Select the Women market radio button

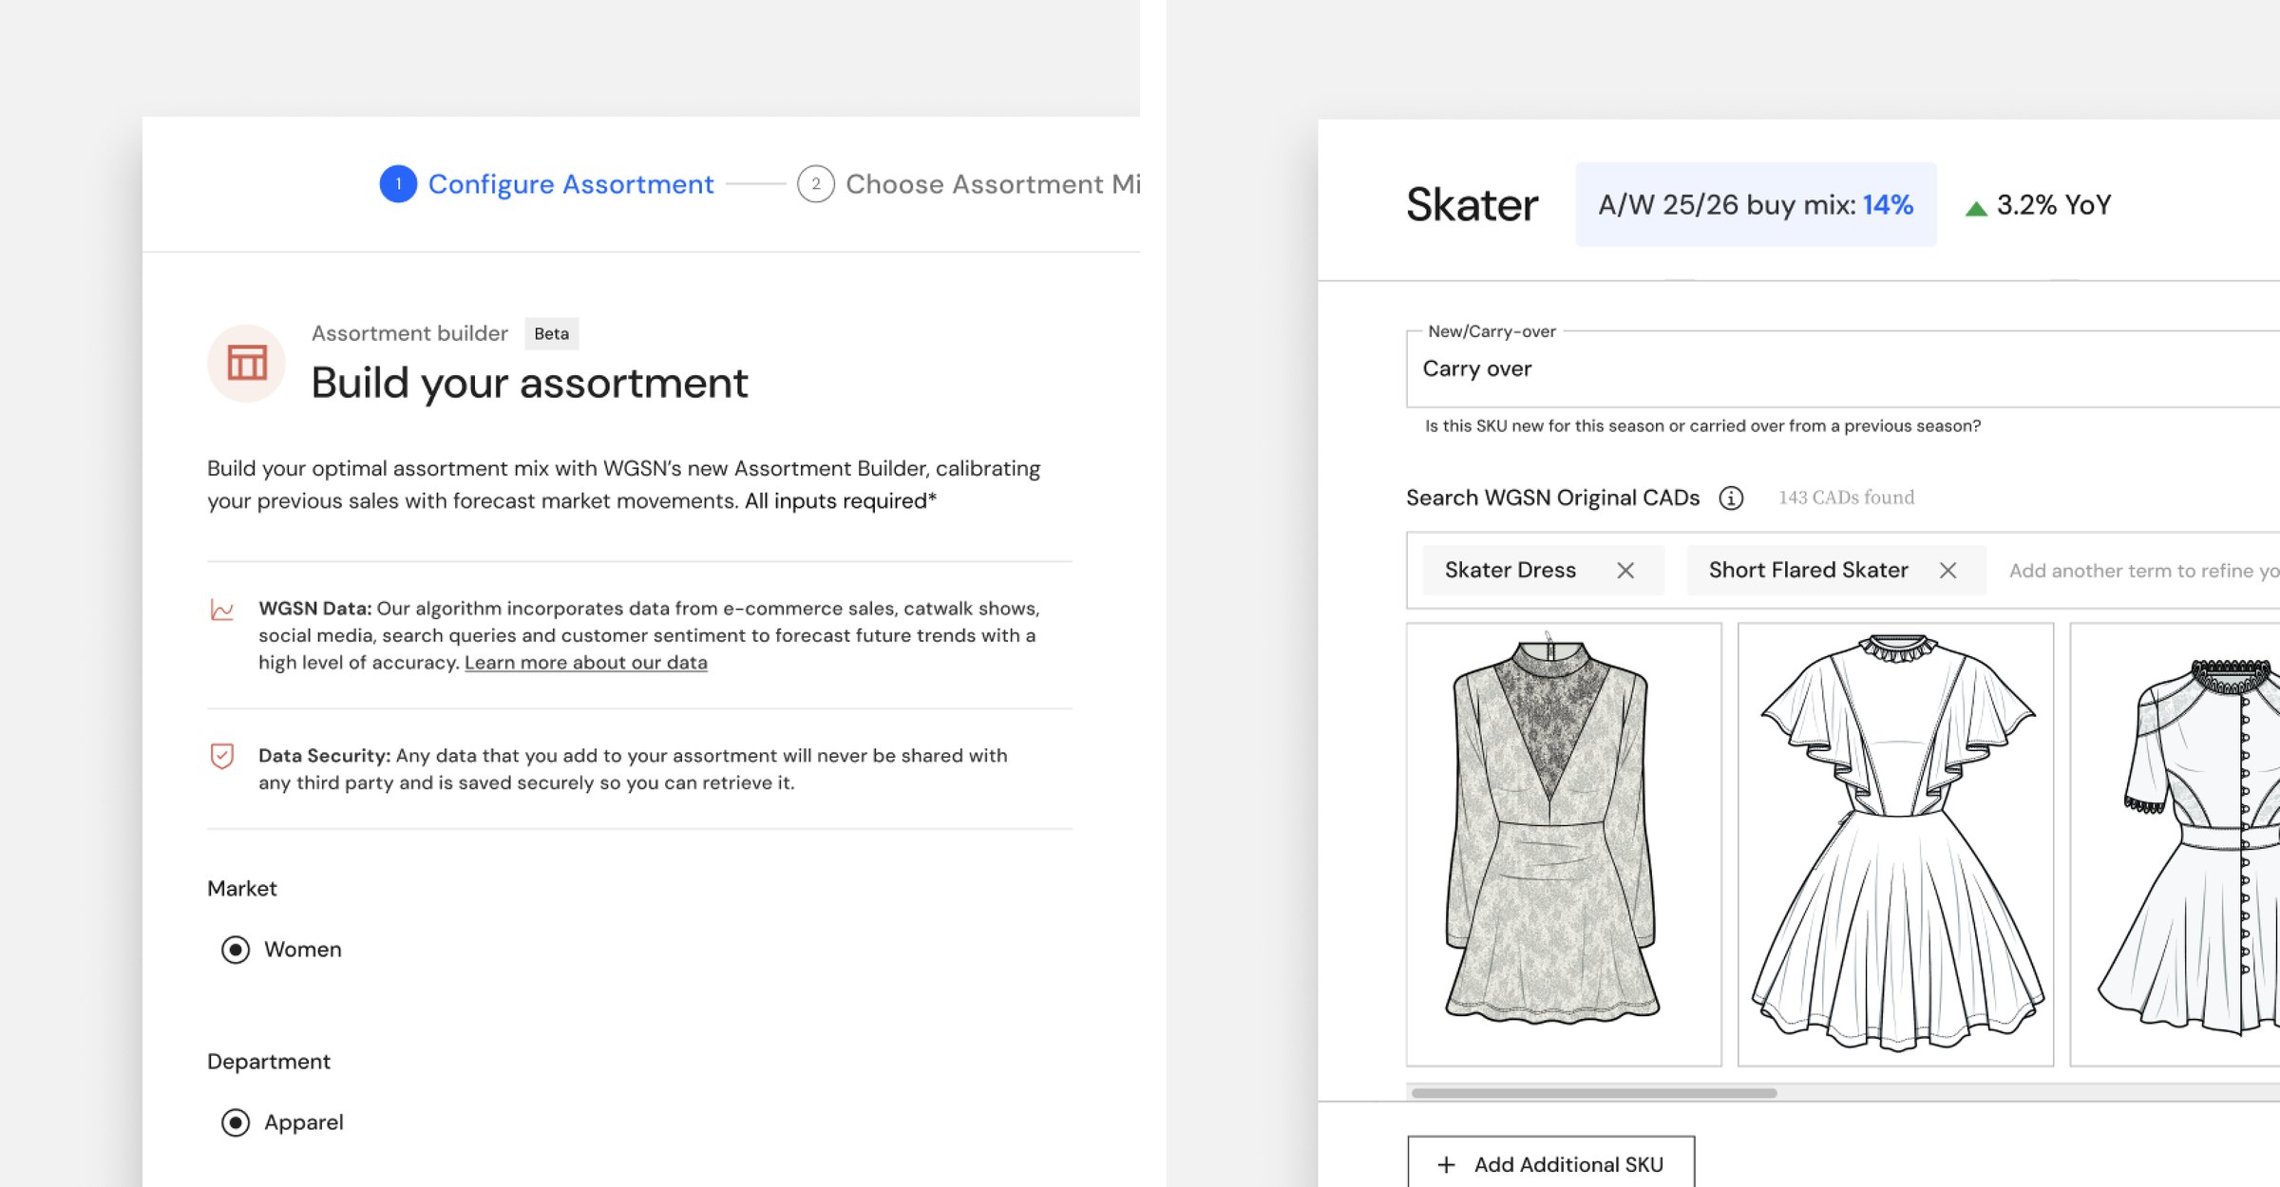click(x=236, y=950)
